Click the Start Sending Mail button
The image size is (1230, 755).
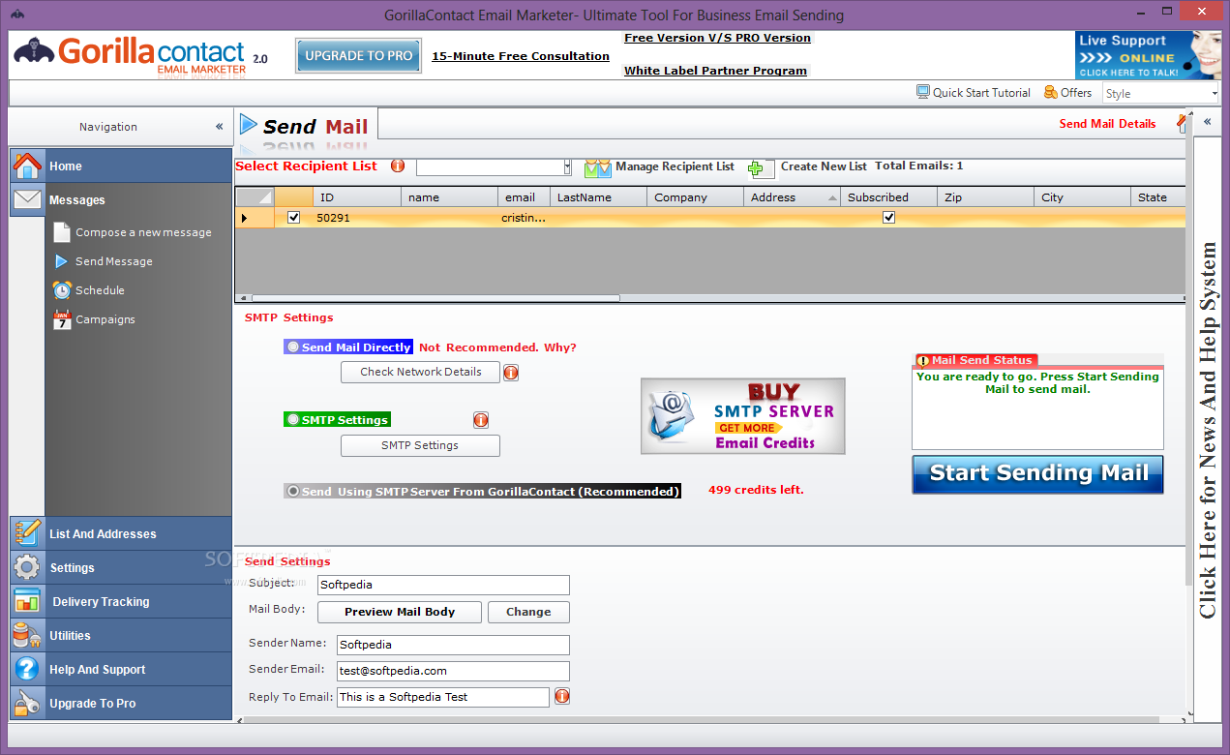pos(1037,474)
